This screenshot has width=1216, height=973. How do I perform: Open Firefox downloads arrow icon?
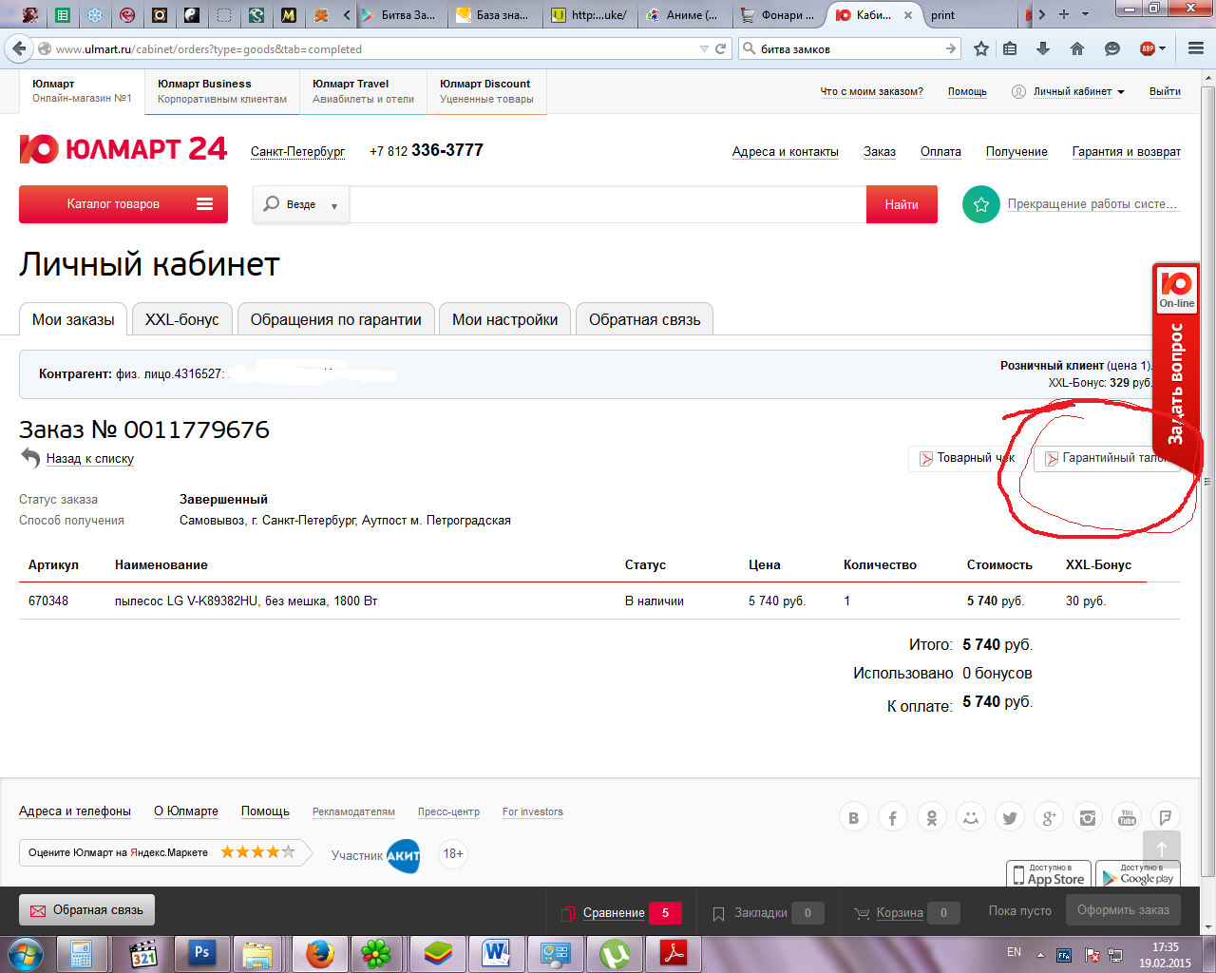[1043, 48]
